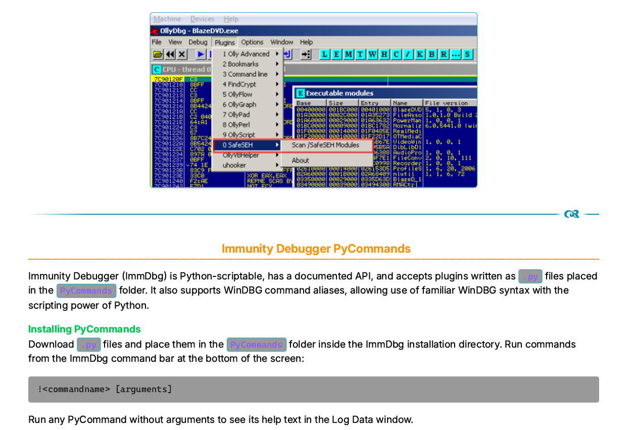
Task: Expand the 2 Bookmarks plugin submenu
Action: coord(247,64)
